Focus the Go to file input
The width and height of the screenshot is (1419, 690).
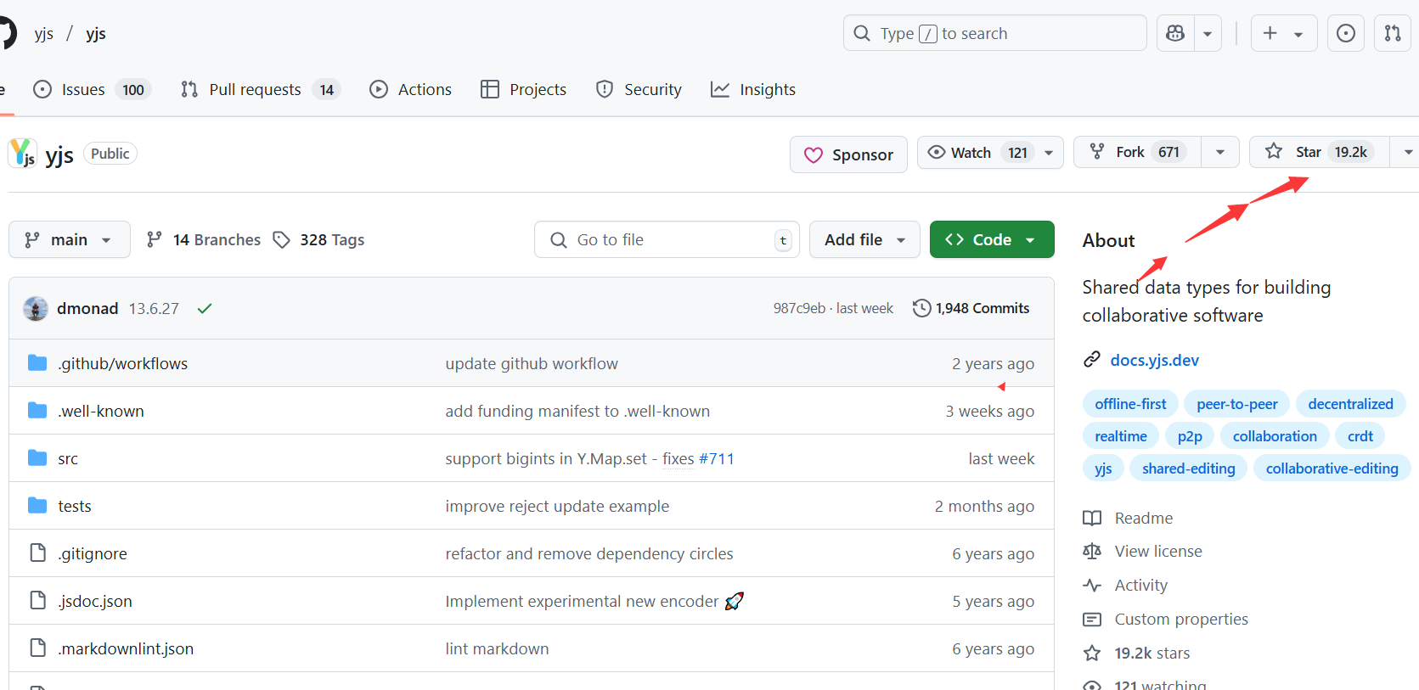(x=667, y=239)
